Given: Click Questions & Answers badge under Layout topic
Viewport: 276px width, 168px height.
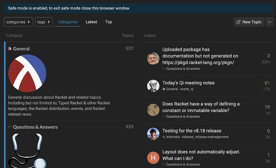Looking at the screenshot, I should [181, 164].
